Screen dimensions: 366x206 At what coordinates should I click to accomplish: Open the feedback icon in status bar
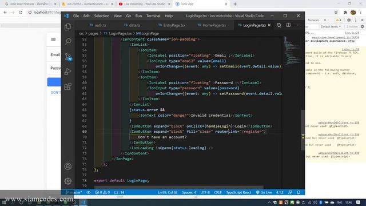point(290,192)
